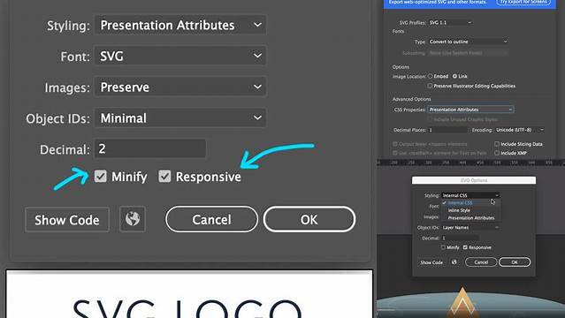
Task: Click the small OK button
Action: coord(515,261)
